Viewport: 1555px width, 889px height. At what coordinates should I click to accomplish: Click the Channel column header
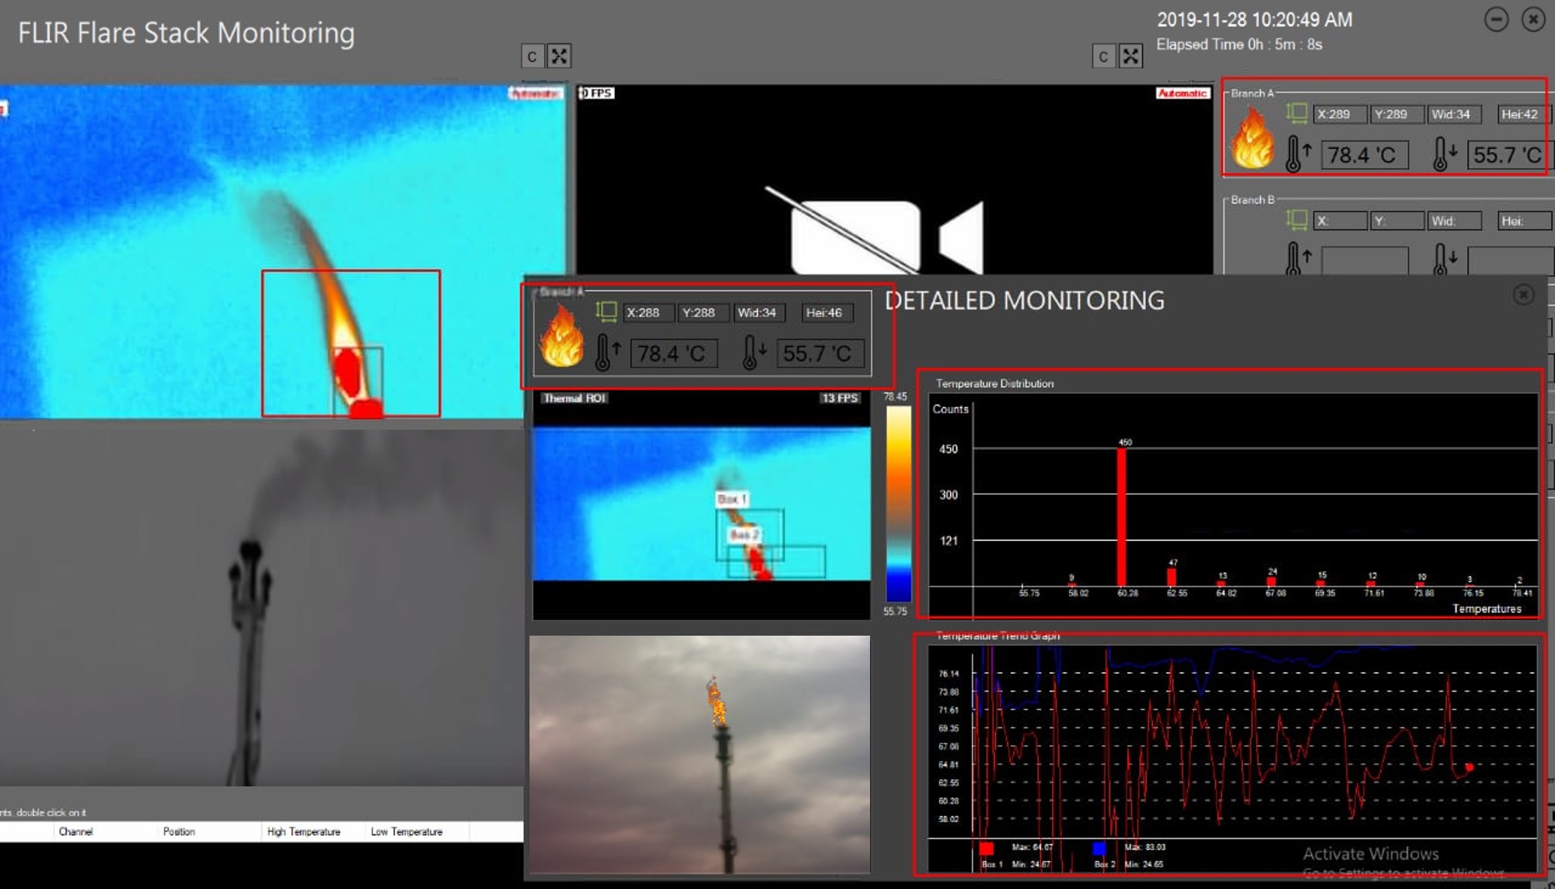point(75,831)
